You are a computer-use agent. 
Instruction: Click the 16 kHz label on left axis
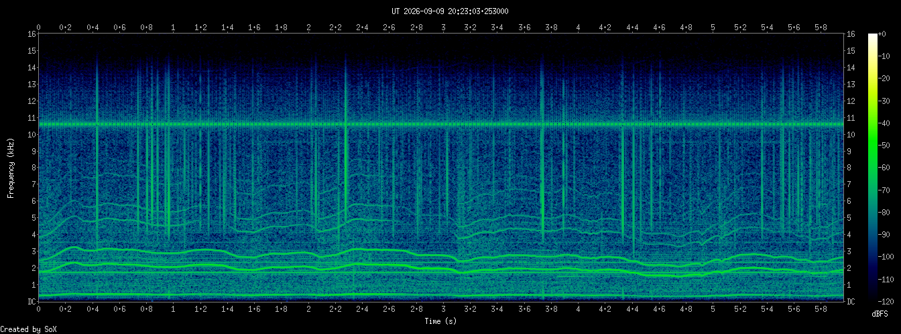32,34
